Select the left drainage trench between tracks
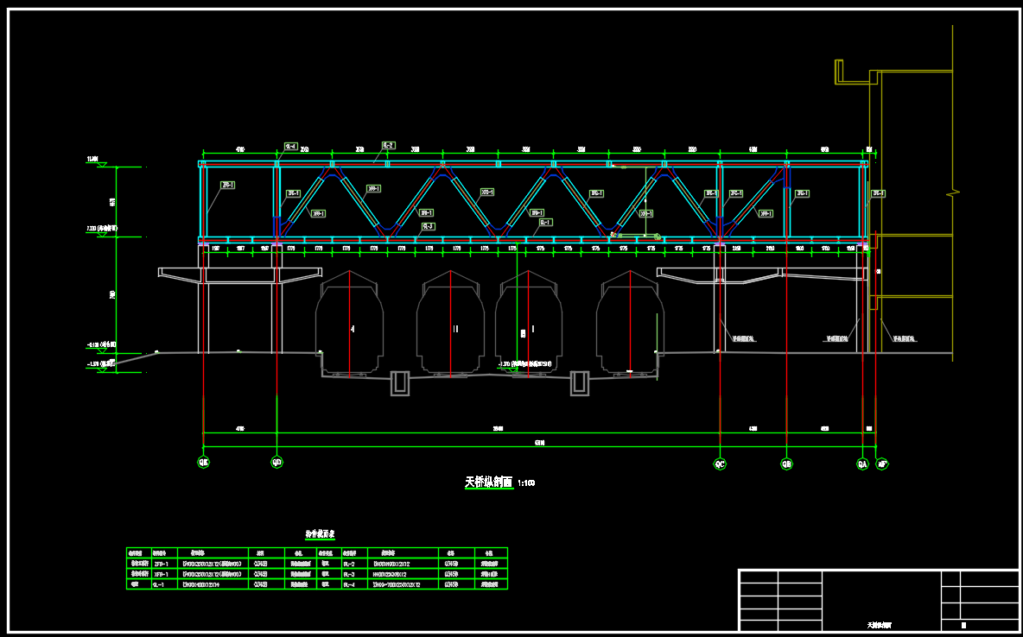Viewport: 1023px width, 637px height. [x=400, y=383]
